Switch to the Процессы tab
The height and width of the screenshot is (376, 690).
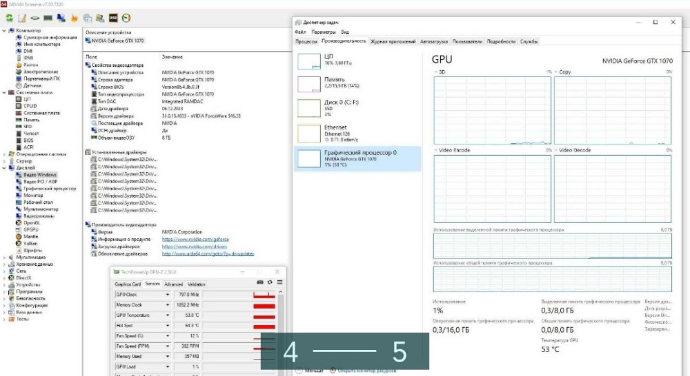306,41
